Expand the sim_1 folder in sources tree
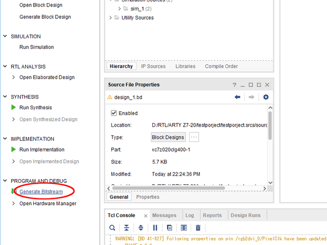This screenshot has height=245, width=327. (119, 9)
